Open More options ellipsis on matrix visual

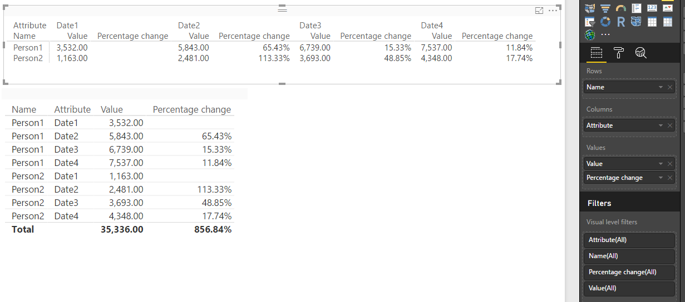[x=553, y=11]
